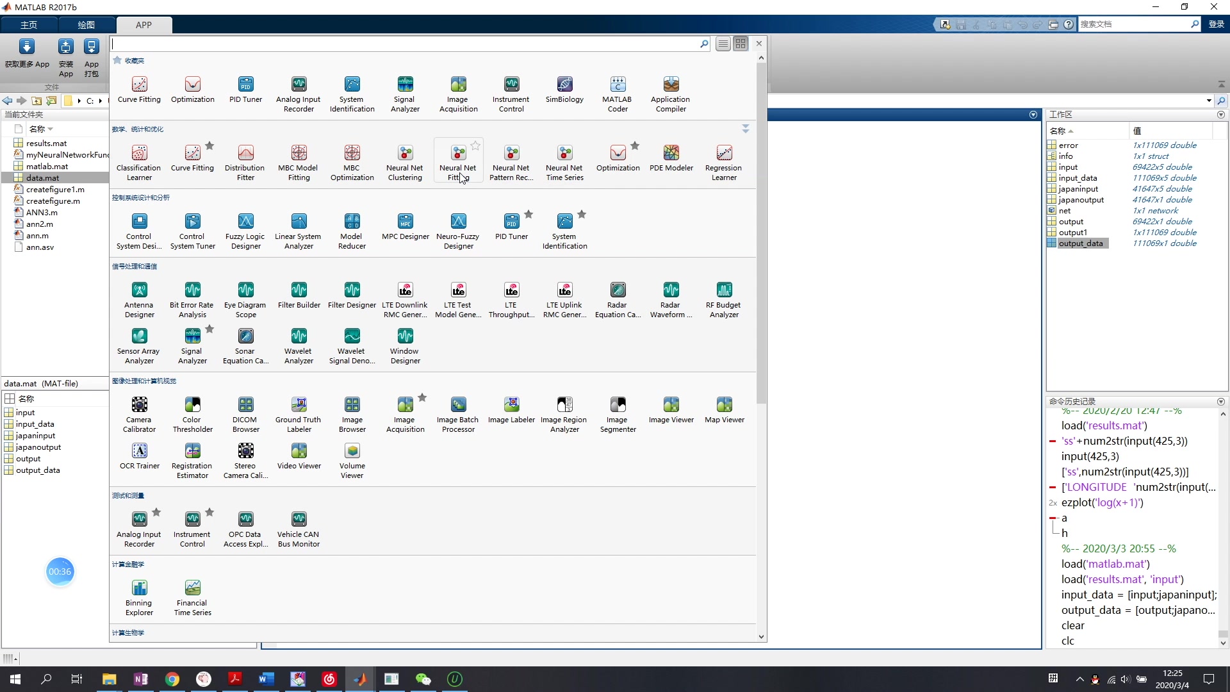The height and width of the screenshot is (692, 1230).
Task: Open SimBiology app
Action: [x=564, y=89]
